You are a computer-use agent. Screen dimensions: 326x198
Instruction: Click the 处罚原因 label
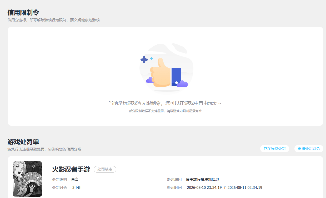click(x=174, y=179)
